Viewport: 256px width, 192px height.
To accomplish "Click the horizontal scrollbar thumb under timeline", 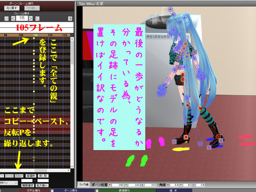I will (41, 170).
